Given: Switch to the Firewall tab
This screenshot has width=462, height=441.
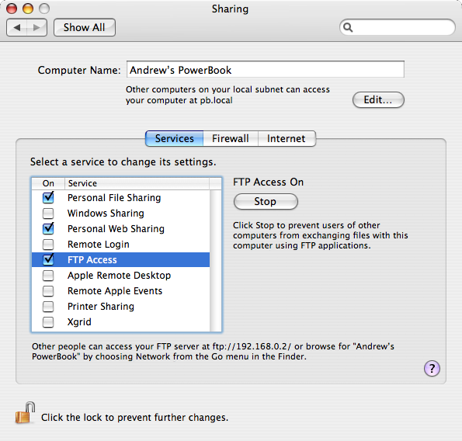Looking at the screenshot, I should pyautogui.click(x=231, y=138).
